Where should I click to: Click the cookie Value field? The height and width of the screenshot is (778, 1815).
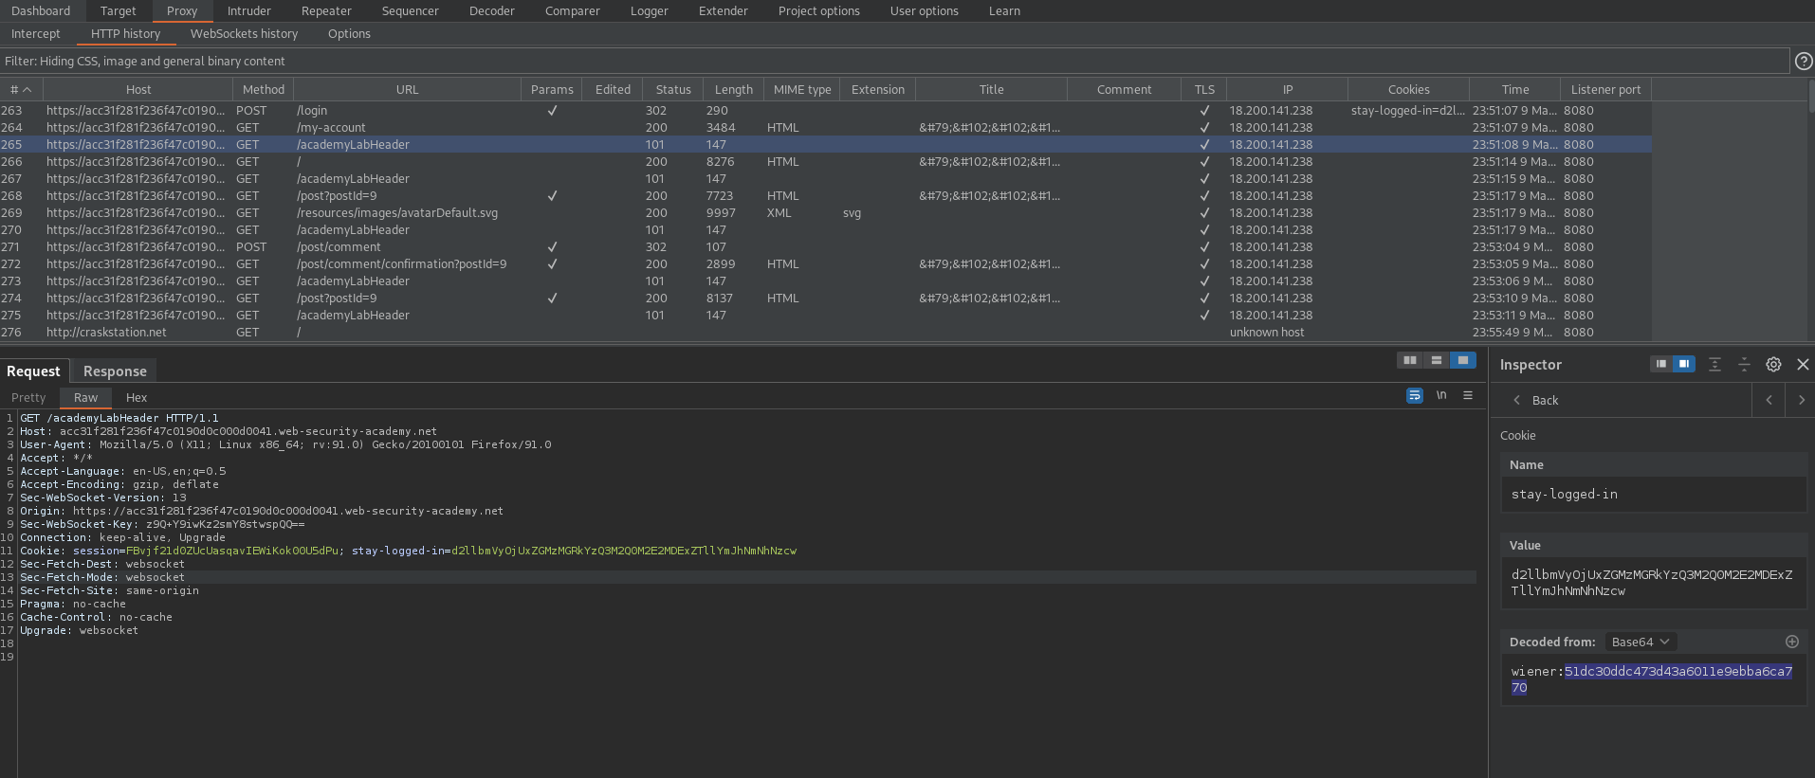(1654, 582)
